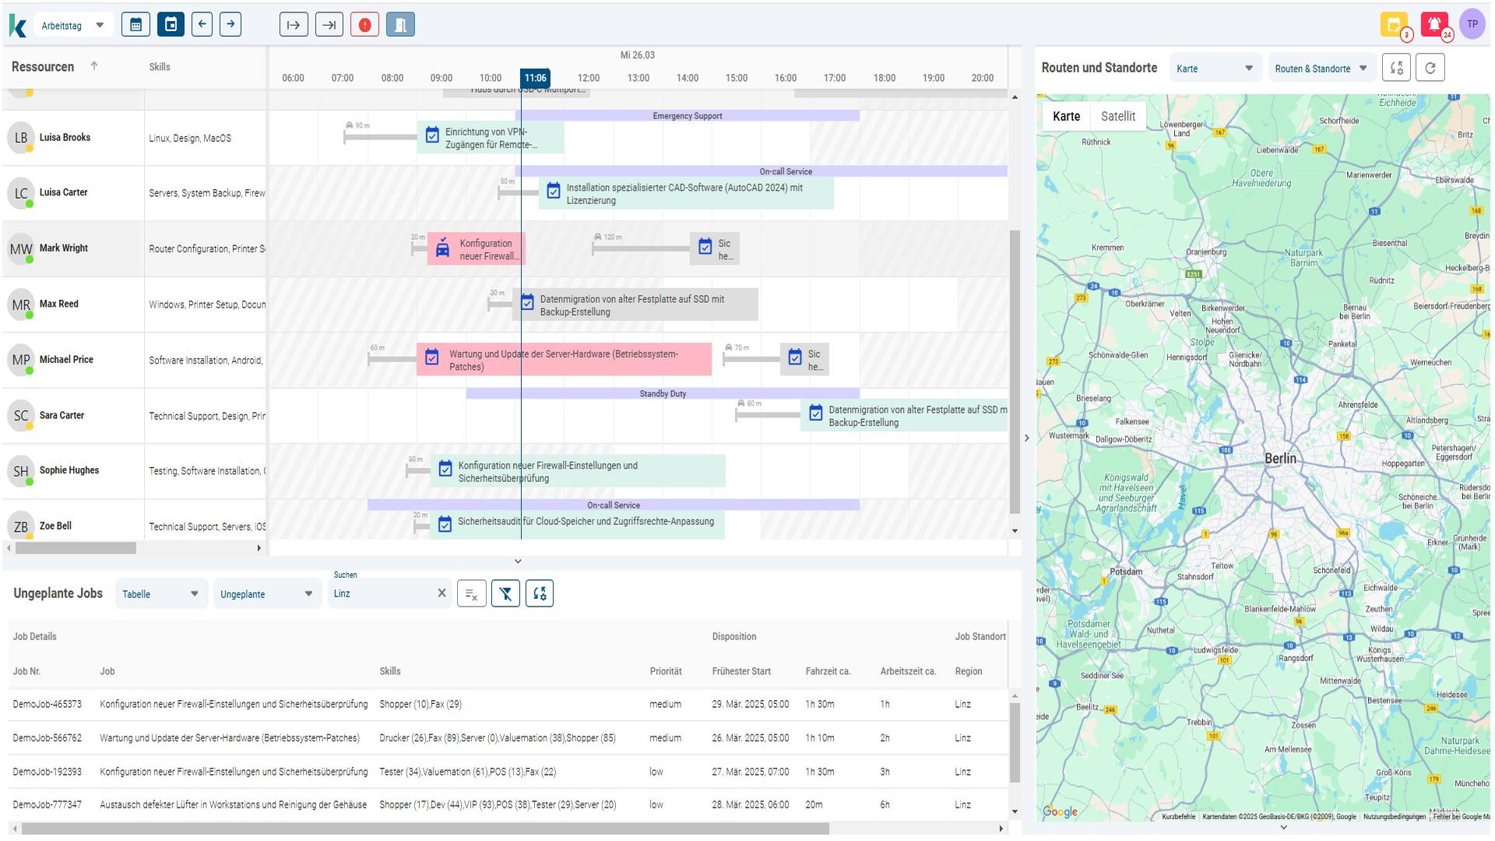
Task: Go to next day with right arrow
Action: click(x=230, y=24)
